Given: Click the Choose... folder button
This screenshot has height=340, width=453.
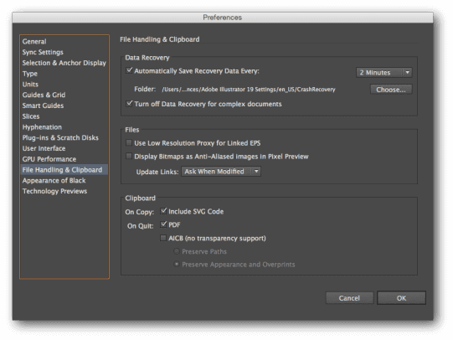Looking at the screenshot, I should [391, 90].
